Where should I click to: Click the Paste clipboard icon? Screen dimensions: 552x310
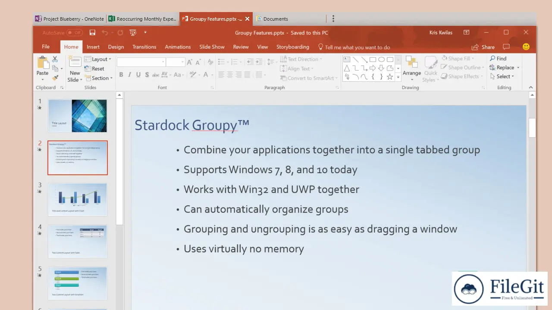point(43,62)
